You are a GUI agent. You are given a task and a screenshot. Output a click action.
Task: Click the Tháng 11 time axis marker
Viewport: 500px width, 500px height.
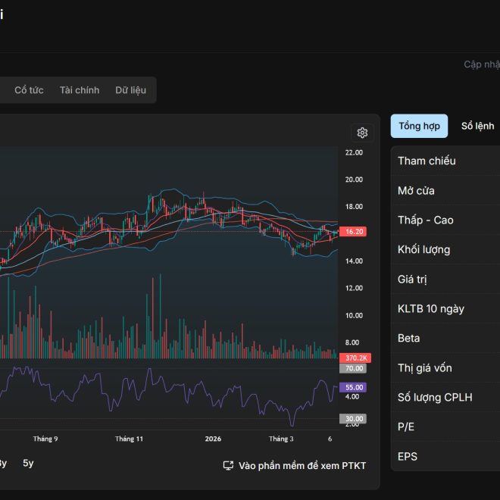(129, 439)
